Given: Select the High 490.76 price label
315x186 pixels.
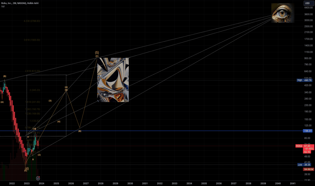Looking at the screenshot, I should 305,80.
